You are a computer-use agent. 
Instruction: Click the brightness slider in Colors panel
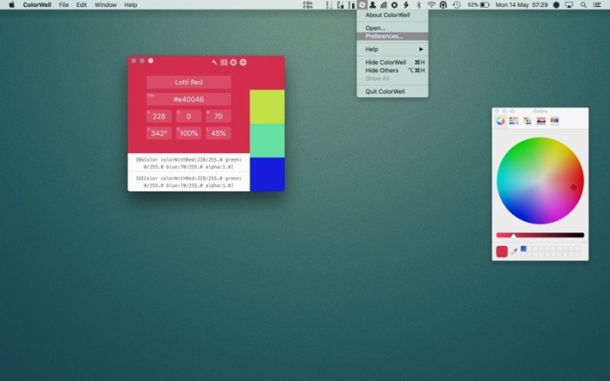(540, 235)
